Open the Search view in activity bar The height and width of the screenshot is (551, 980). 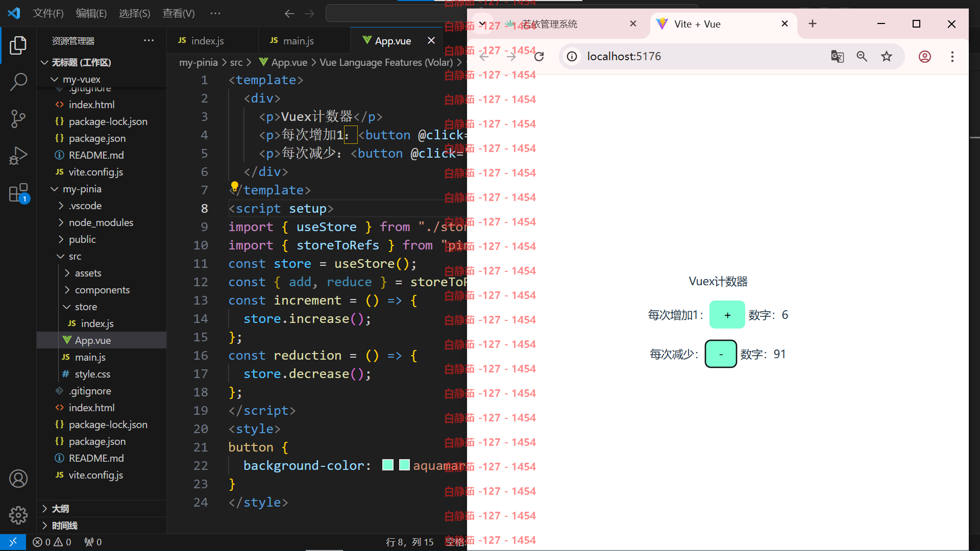coord(18,82)
